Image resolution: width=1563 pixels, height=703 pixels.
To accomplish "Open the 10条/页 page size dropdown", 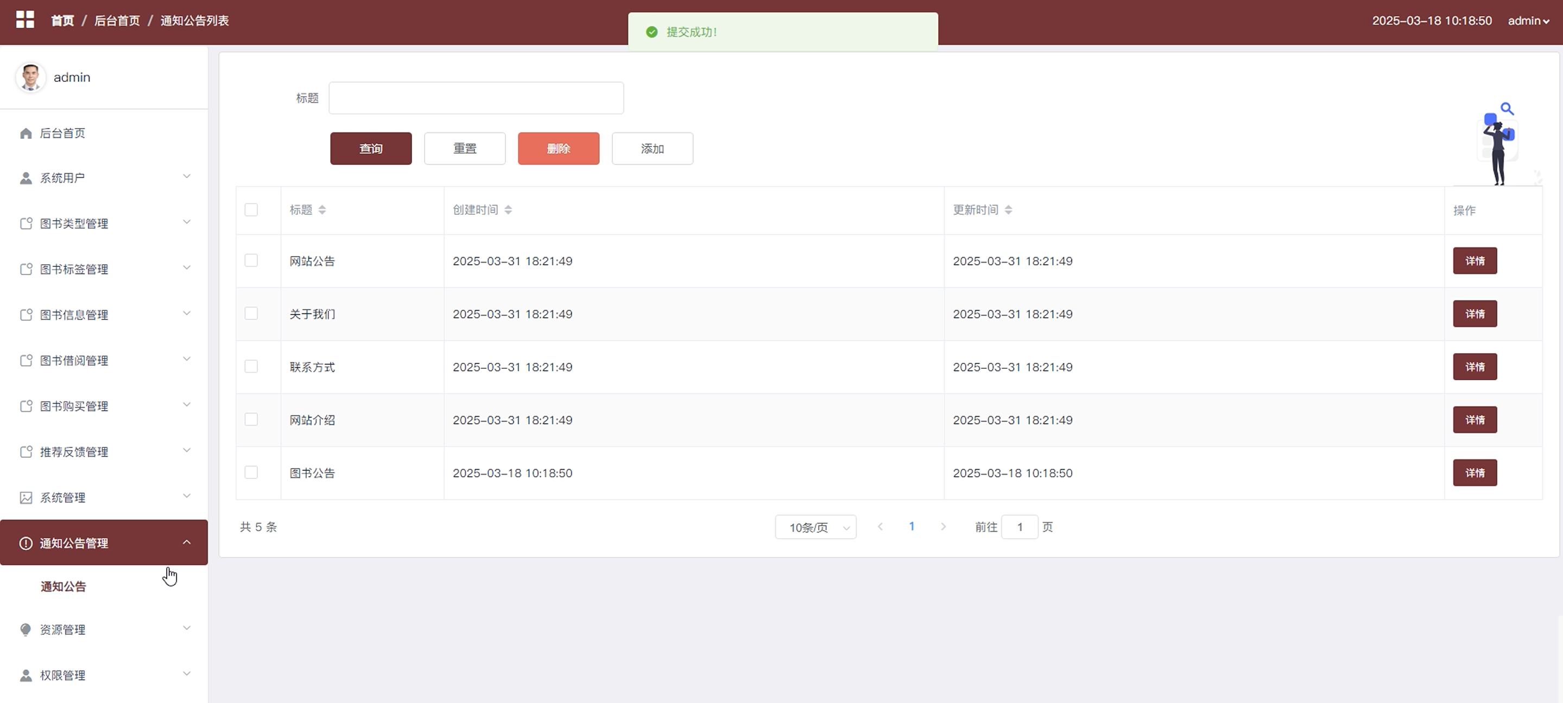I will [815, 527].
